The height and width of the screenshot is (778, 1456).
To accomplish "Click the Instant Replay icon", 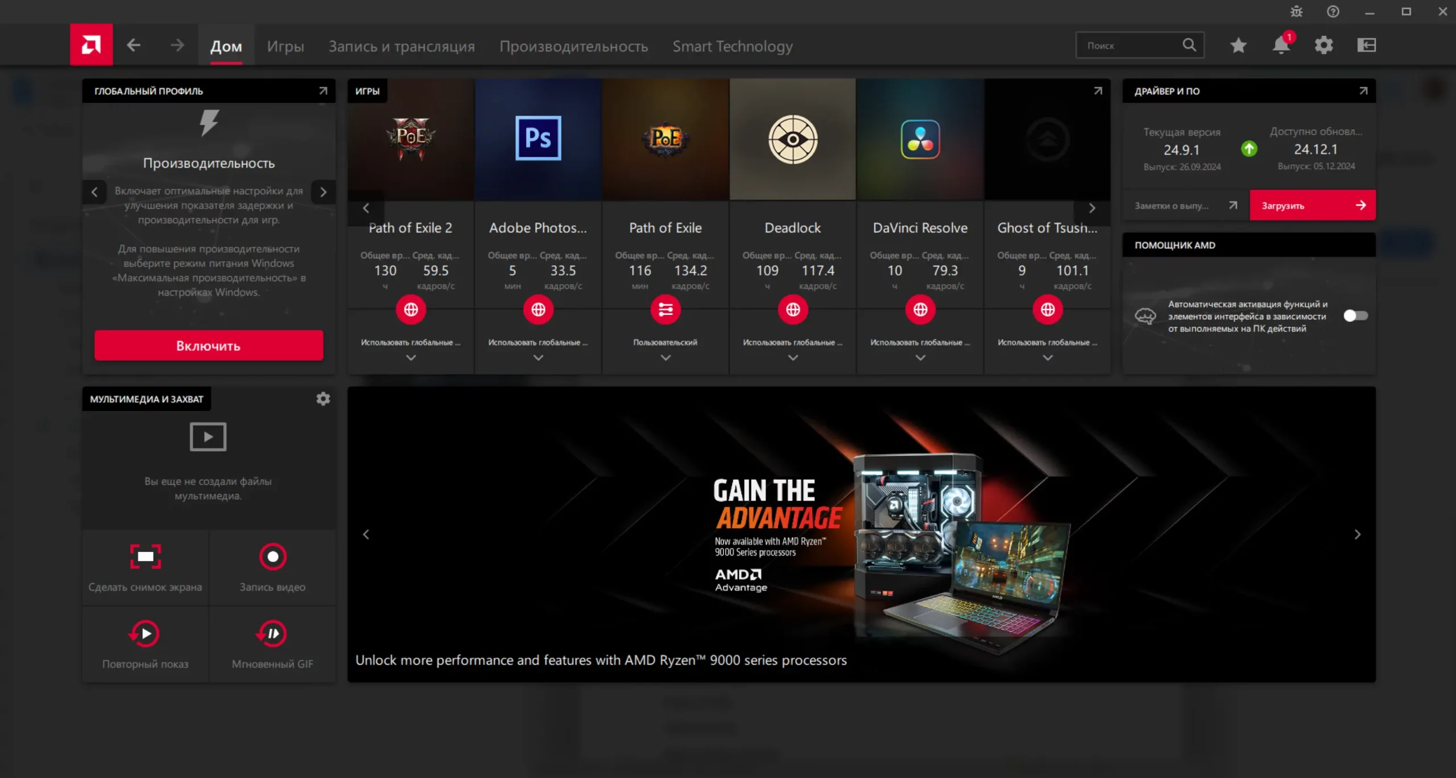I will click(x=145, y=633).
